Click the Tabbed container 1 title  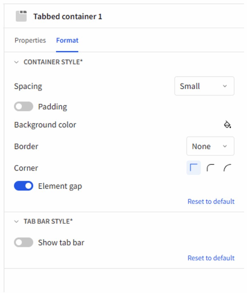coord(67,17)
